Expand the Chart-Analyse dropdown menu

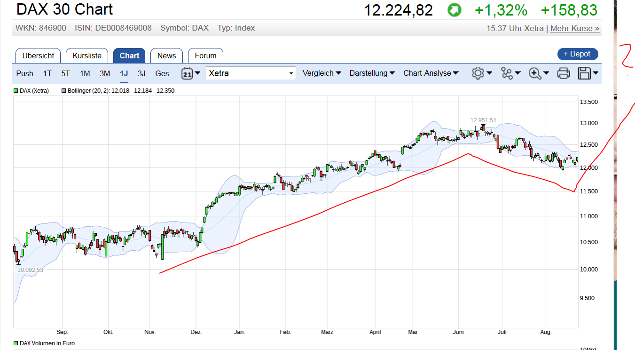point(431,73)
